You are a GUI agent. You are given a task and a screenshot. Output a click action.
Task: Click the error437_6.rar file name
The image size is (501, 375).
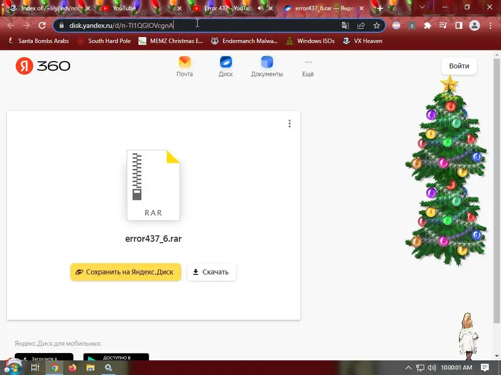tap(153, 239)
